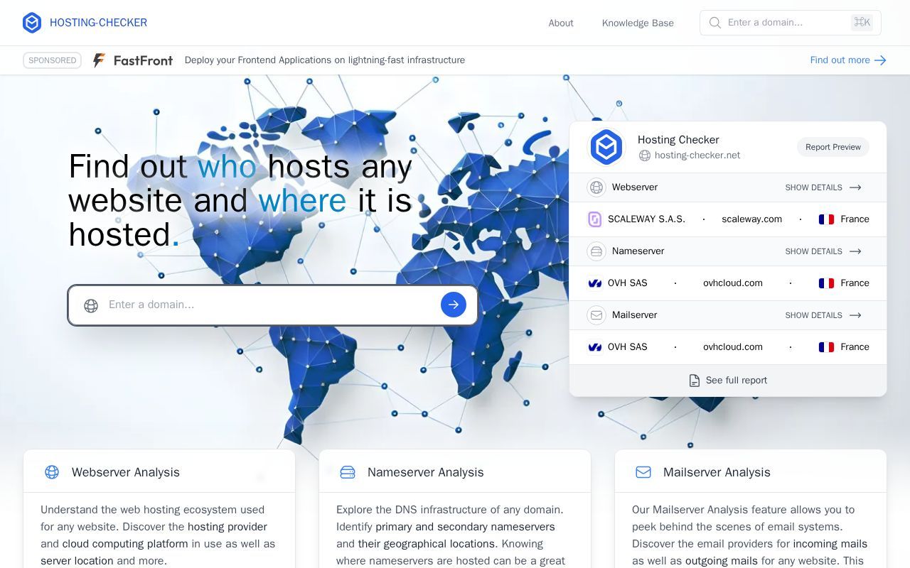The width and height of the screenshot is (910, 568).
Task: Open the HOSTING-CHECKER home link text
Action: pyautogui.click(x=98, y=23)
